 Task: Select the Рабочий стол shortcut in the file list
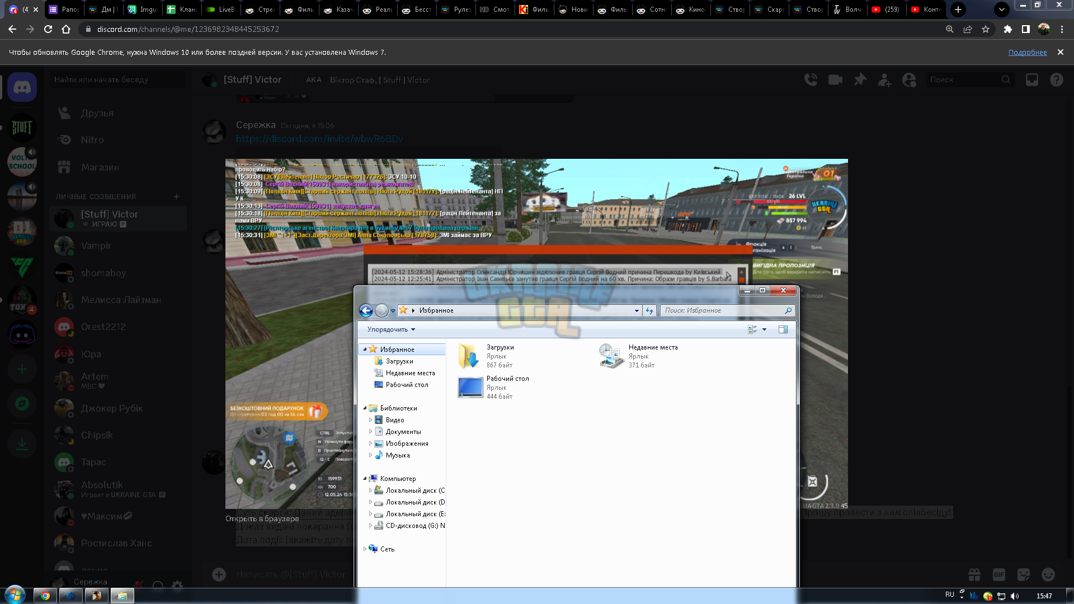pyautogui.click(x=493, y=388)
